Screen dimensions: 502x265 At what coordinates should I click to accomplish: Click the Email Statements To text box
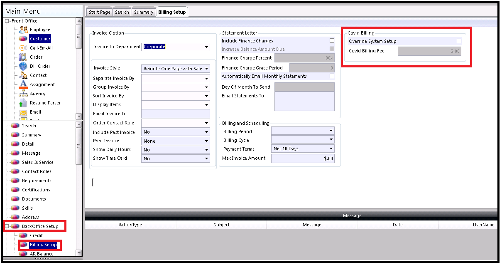pos(304,101)
